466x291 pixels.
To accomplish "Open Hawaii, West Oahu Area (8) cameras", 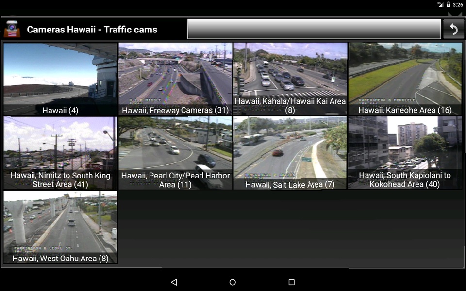I will coord(60,227).
